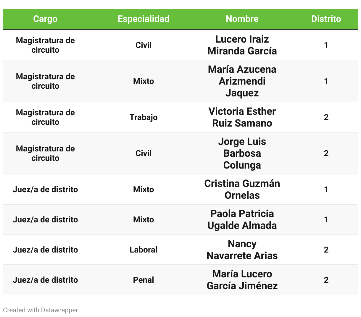This screenshot has width=361, height=317.
Task: Click the Especialidad column header
Action: (144, 19)
